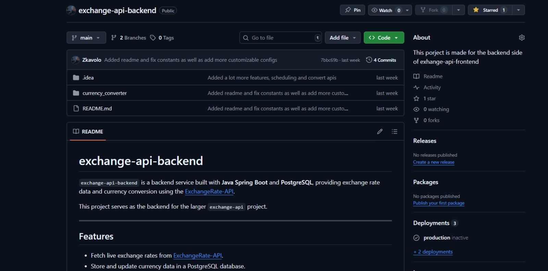548x271 pixels.
Task: Open the green Code dropdown
Action: click(384, 38)
